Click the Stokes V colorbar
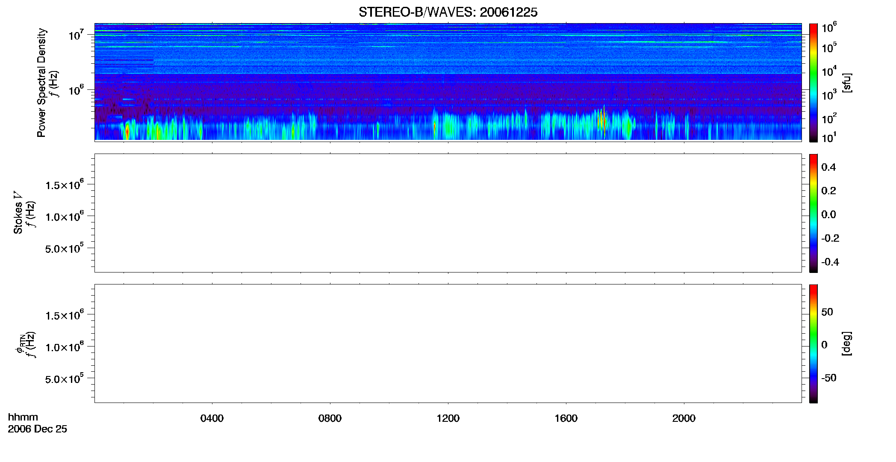 [813, 213]
